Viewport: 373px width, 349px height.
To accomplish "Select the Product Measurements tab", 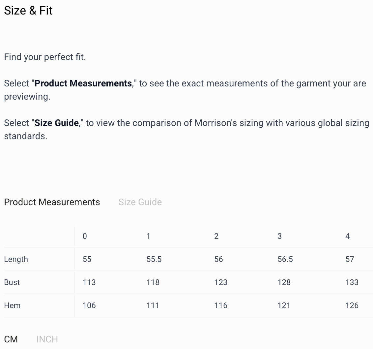I will pyautogui.click(x=52, y=202).
